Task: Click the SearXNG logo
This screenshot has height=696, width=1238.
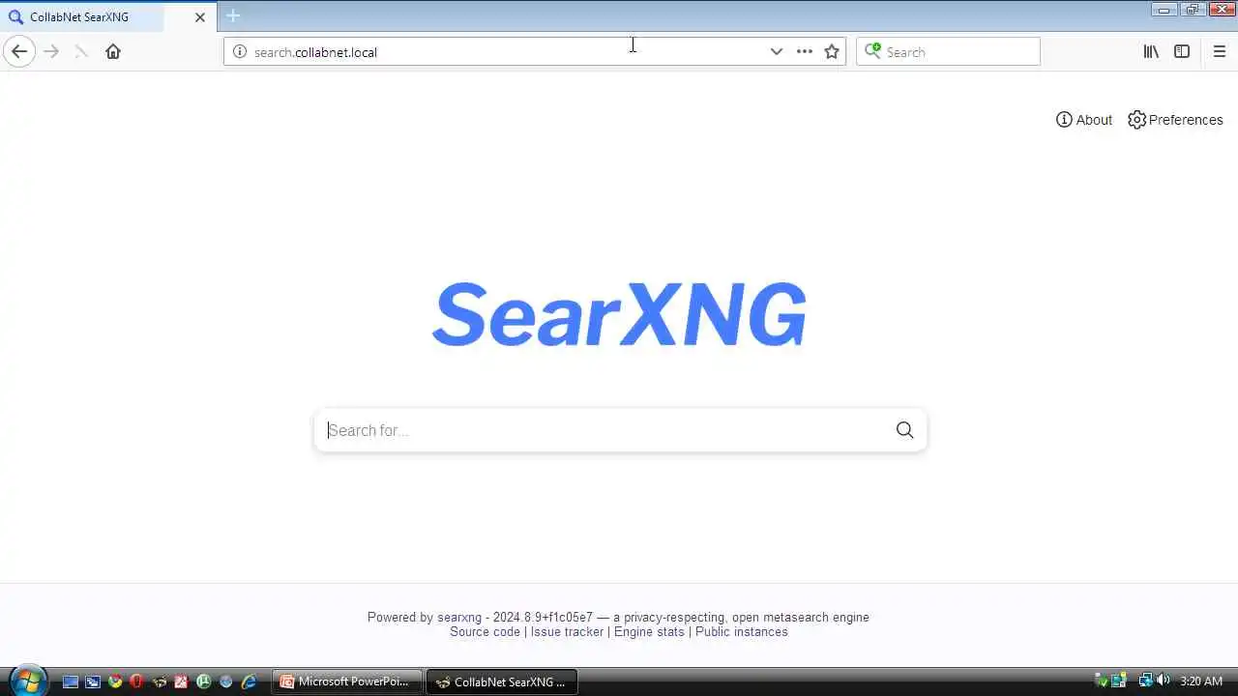Action: (x=619, y=314)
